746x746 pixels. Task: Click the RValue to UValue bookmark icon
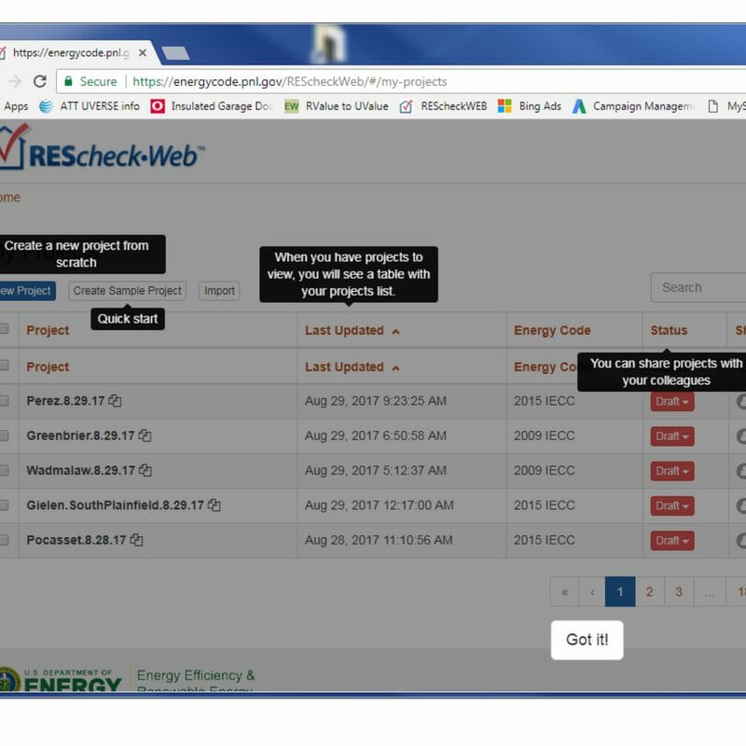[292, 106]
